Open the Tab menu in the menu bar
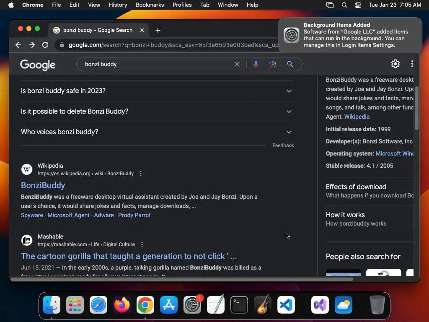Image resolution: width=429 pixels, height=322 pixels. click(204, 5)
